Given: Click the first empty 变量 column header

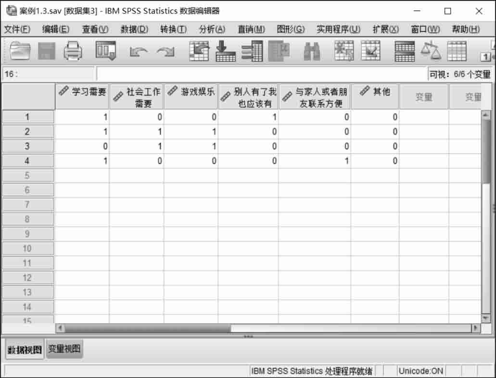Looking at the screenshot, I should (424, 97).
